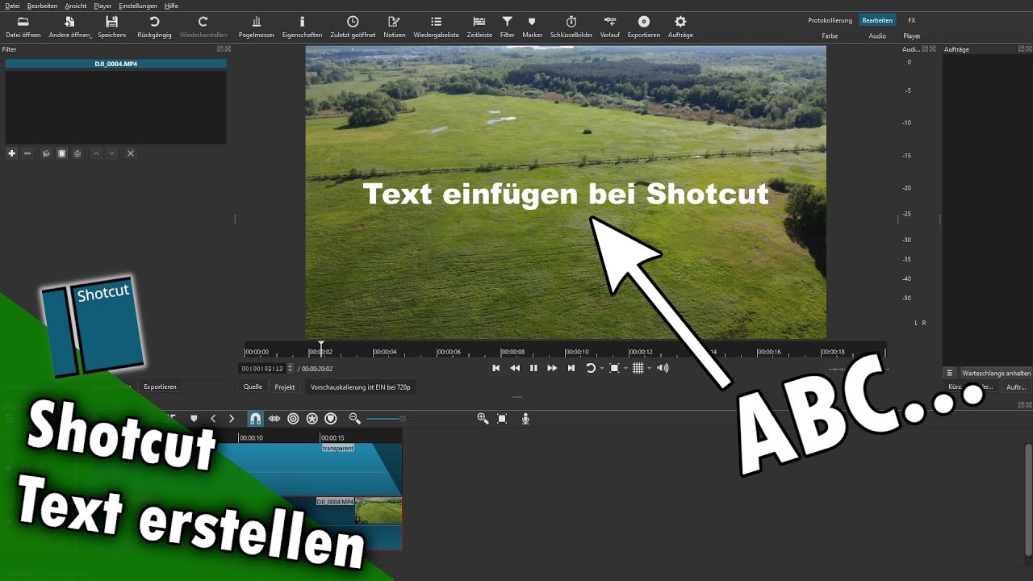1033x581 pixels.
Task: Click the timeline zoom-in magnifier
Action: coord(483,418)
